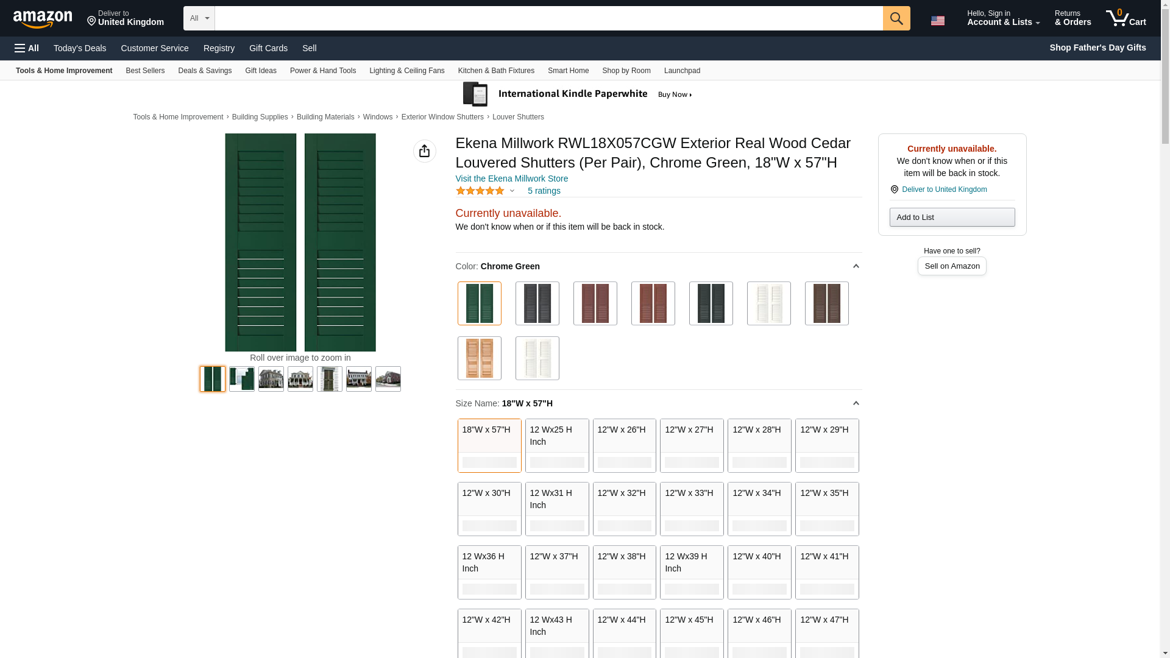Viewport: 1170px width, 658px height.
Task: Click the US flag language selector
Action: pyautogui.click(x=937, y=21)
